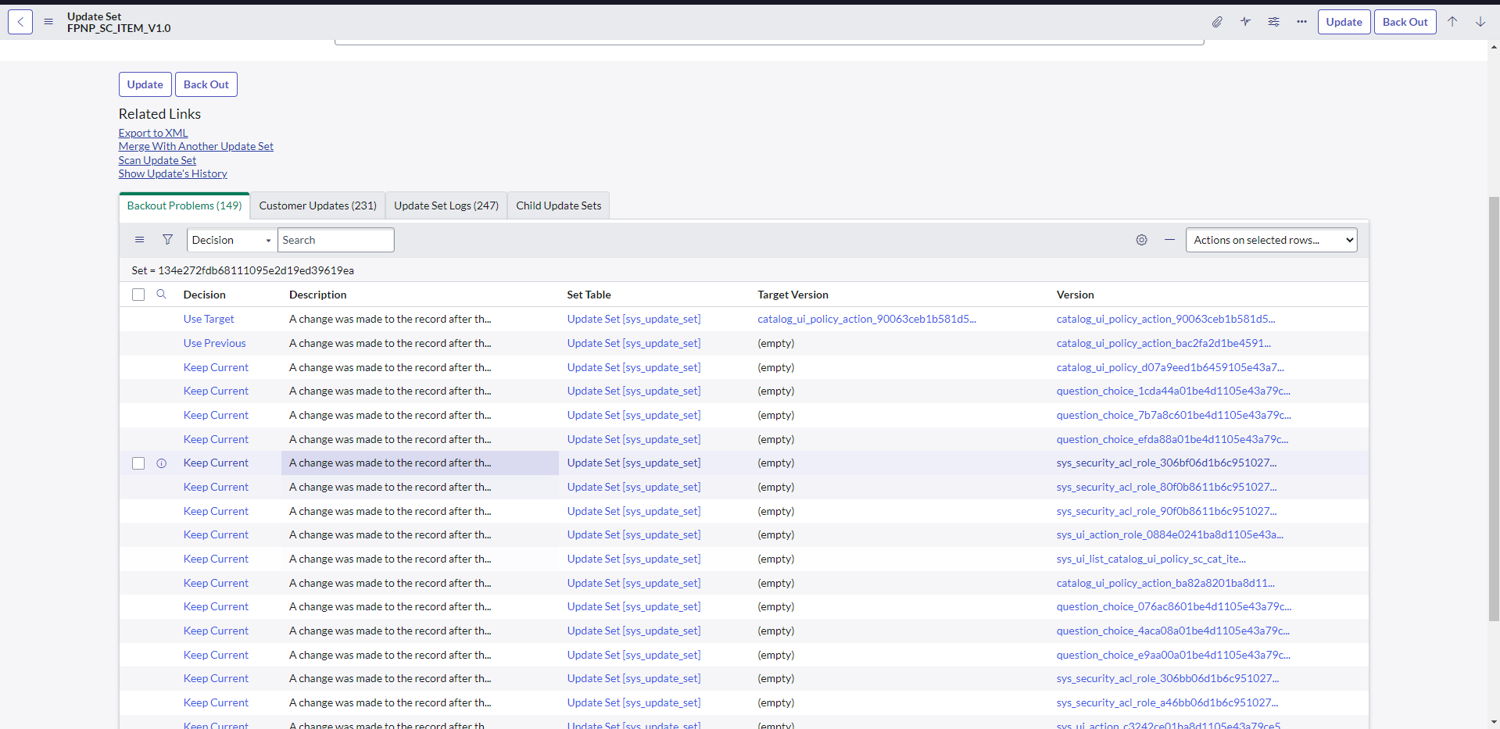Go back using the header back arrow

tap(20, 22)
